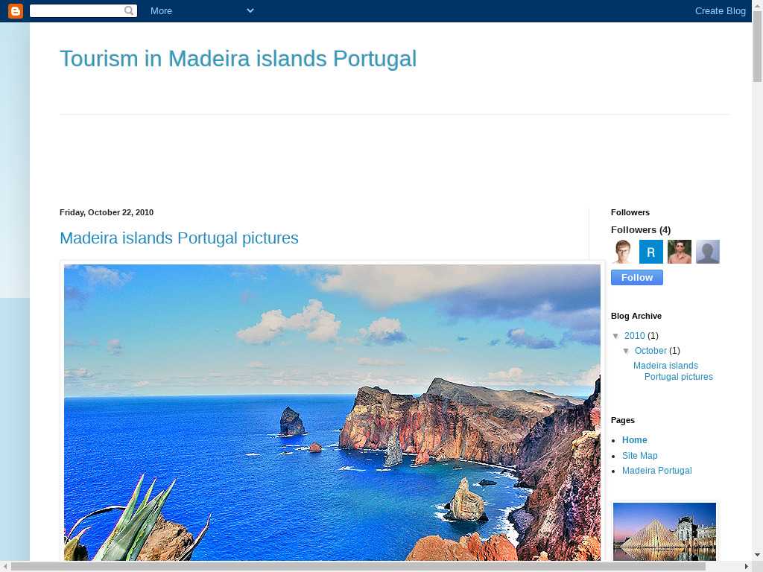763x572 pixels.
Task: Click the horizontal scrollbar left arrow
Action: pyautogui.click(x=5, y=567)
